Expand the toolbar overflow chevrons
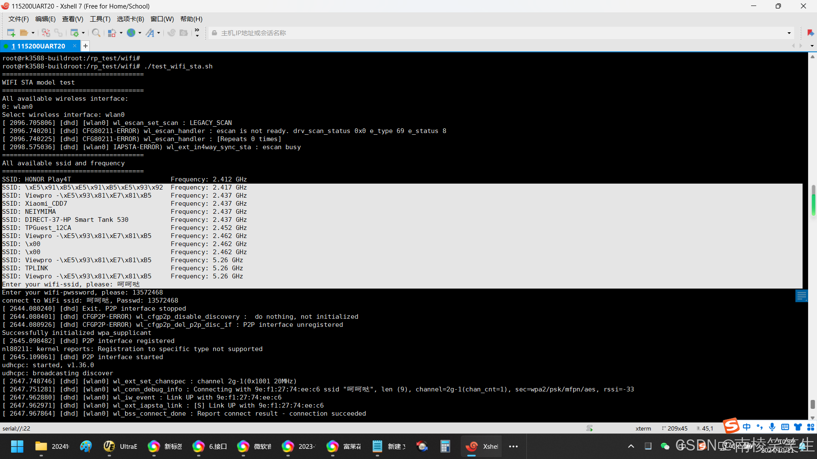Screen dimensions: 817x459 197,33
